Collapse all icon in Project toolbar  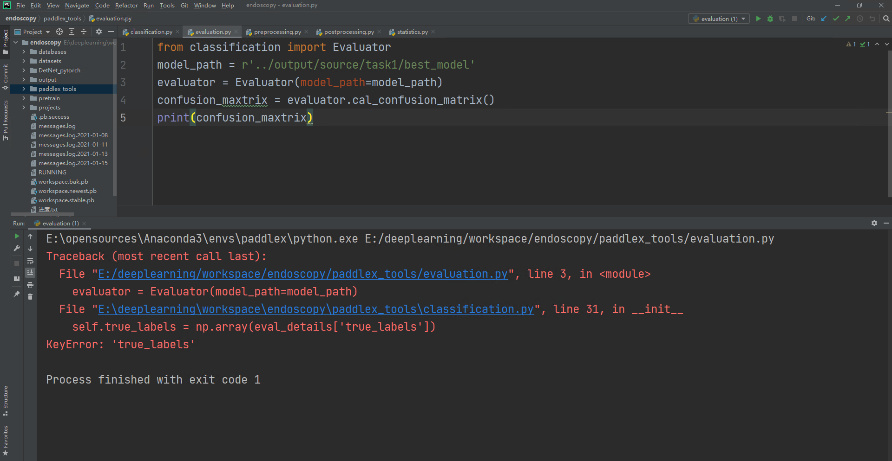(x=84, y=32)
